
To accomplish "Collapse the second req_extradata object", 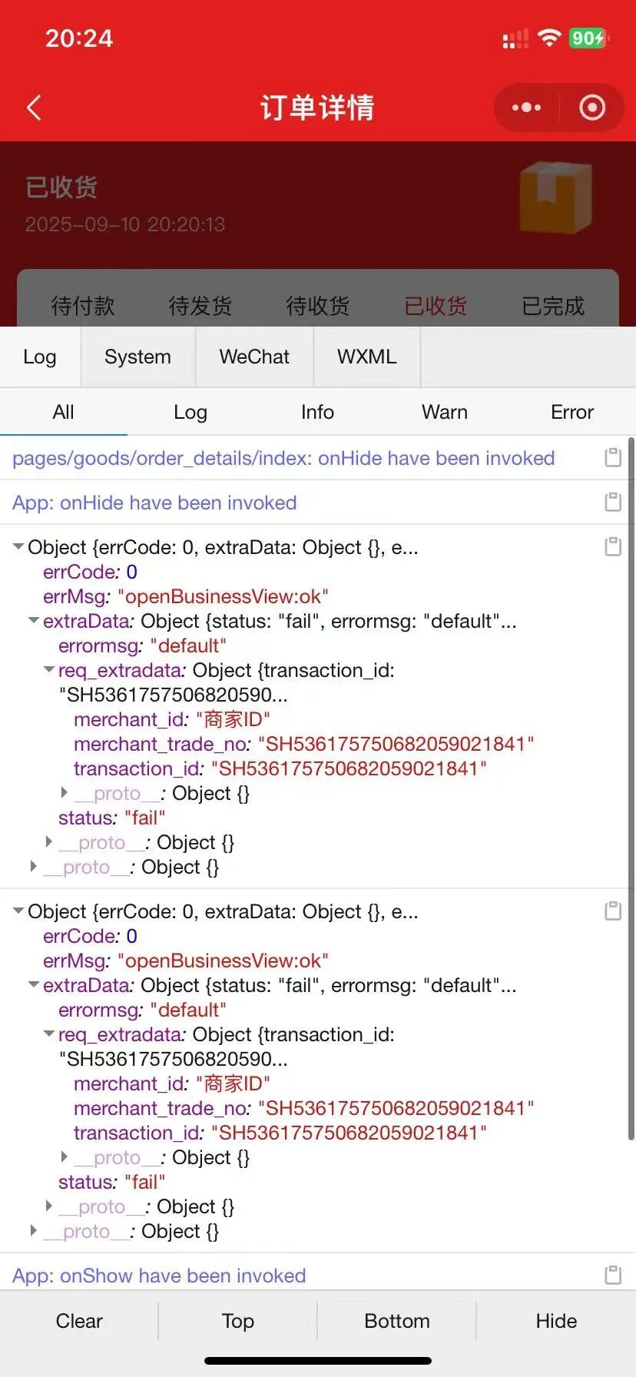I will (x=49, y=1034).
